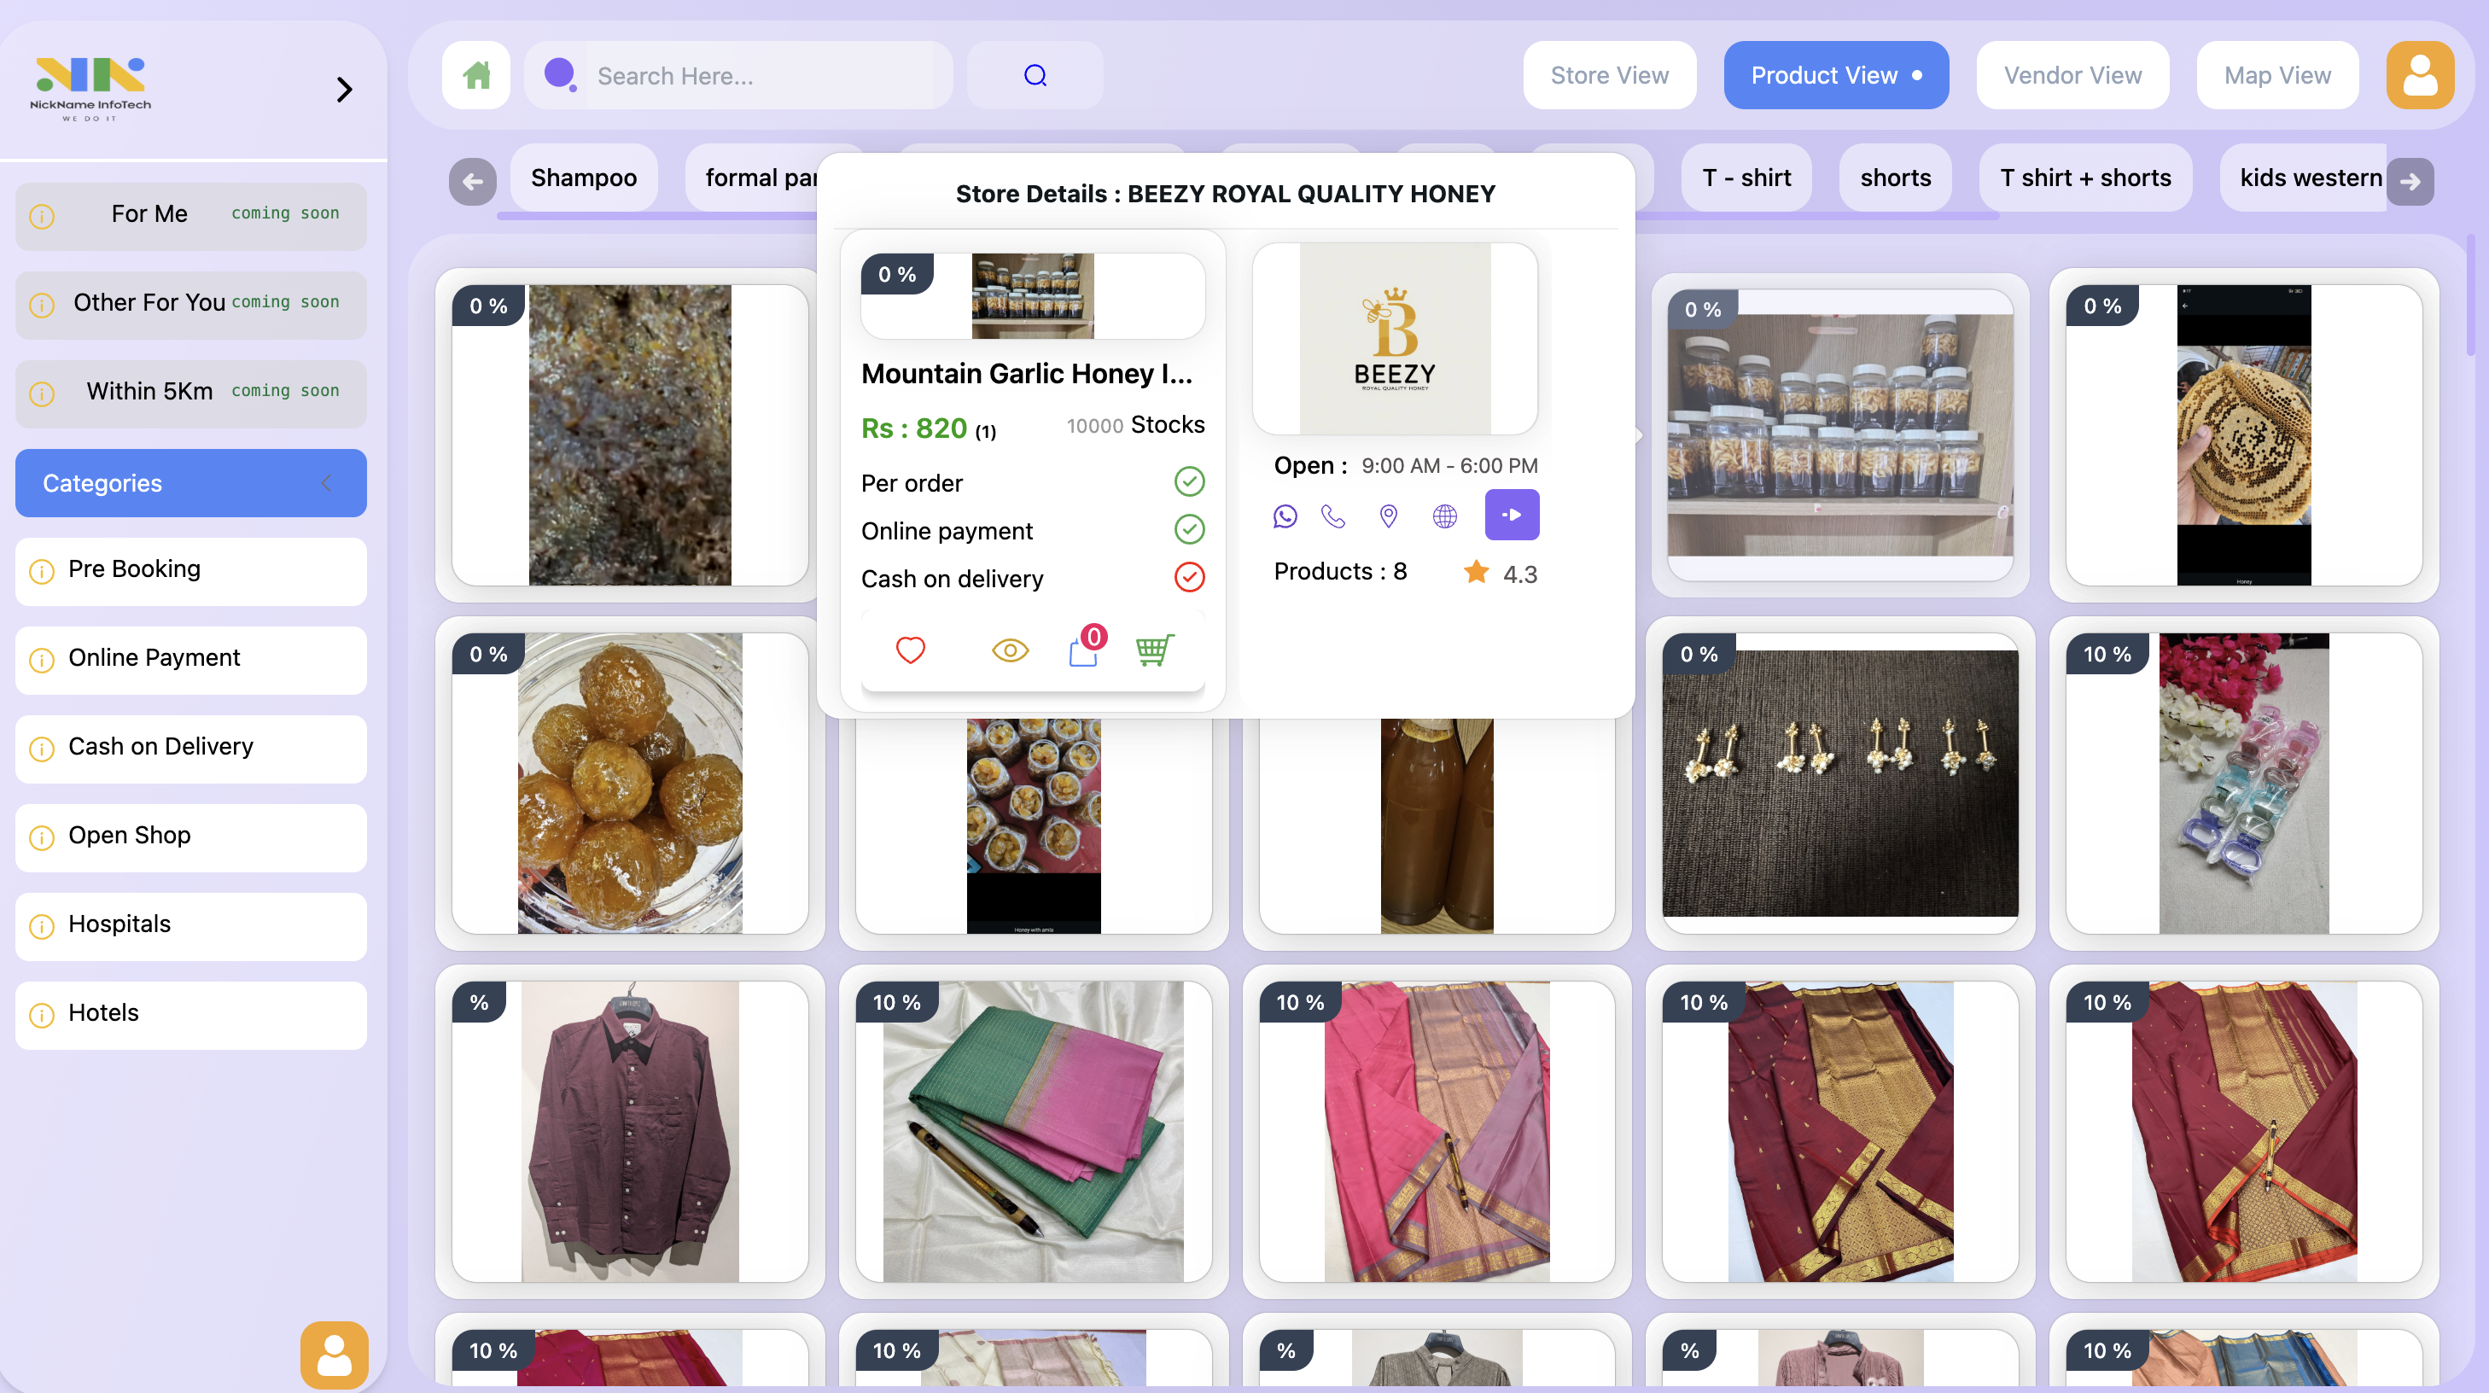Open the Hospitals category

190,926
